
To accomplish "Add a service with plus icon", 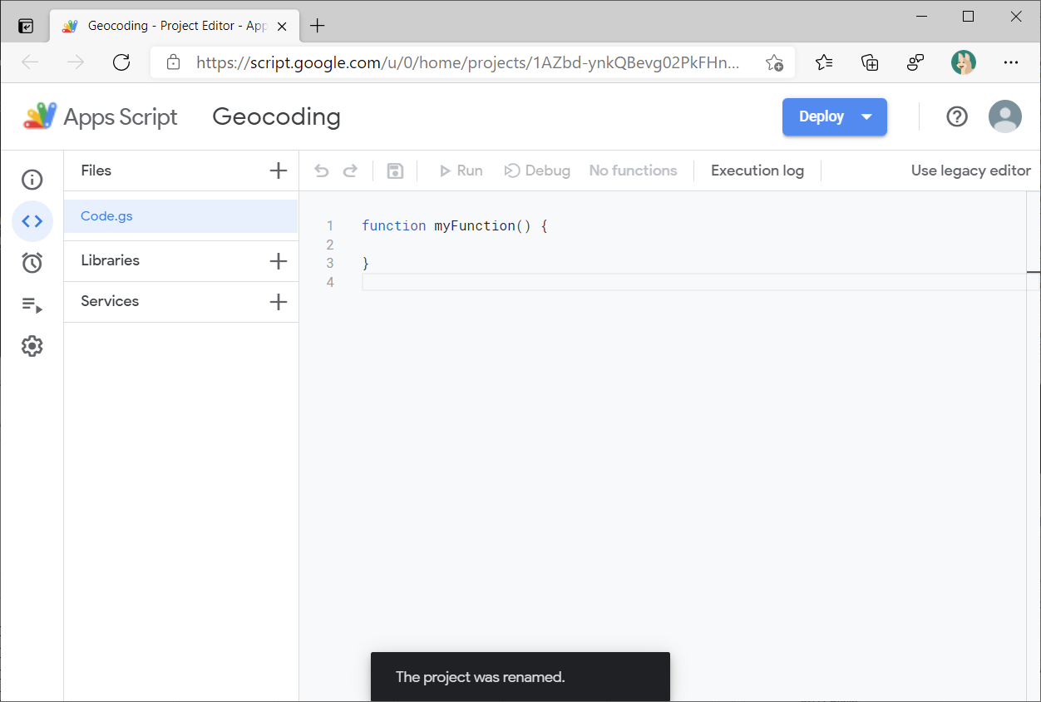I will point(279,302).
